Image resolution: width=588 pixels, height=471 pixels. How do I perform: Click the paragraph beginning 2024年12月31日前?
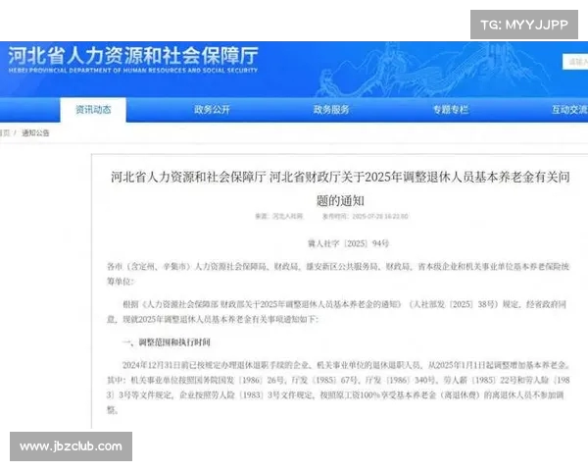tap(338, 388)
